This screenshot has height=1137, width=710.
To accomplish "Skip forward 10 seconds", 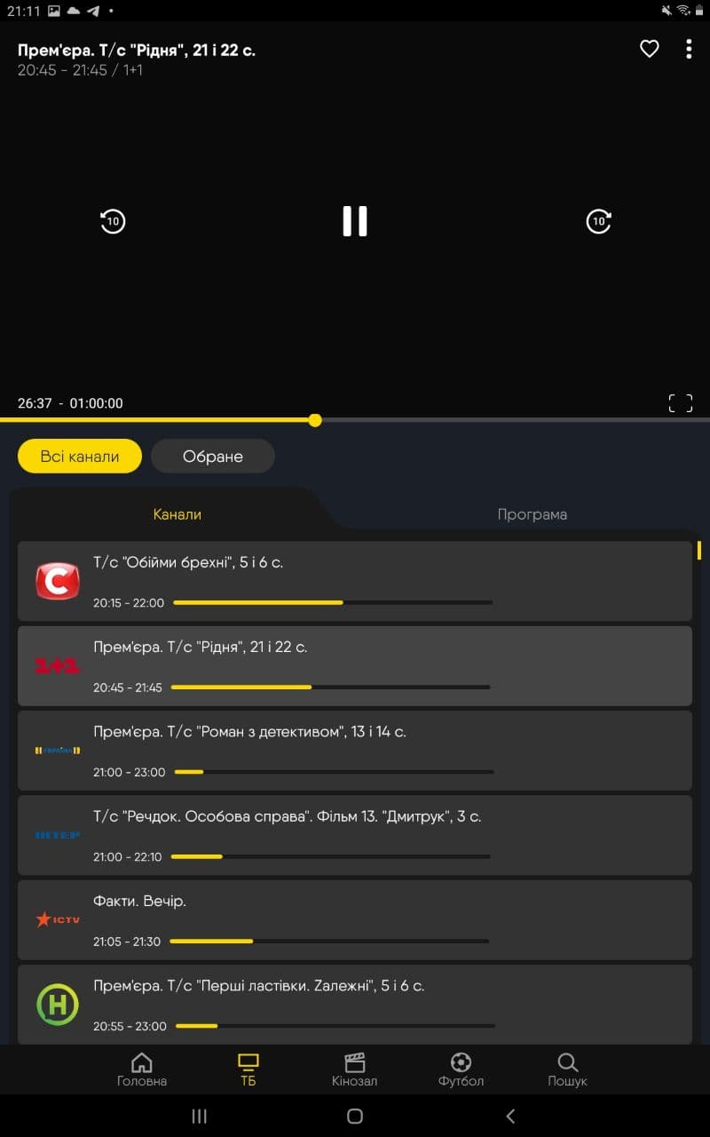I will pos(599,221).
